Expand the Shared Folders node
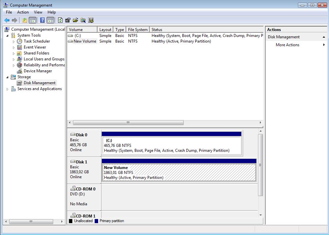The width and height of the screenshot is (329, 235). coord(14,54)
